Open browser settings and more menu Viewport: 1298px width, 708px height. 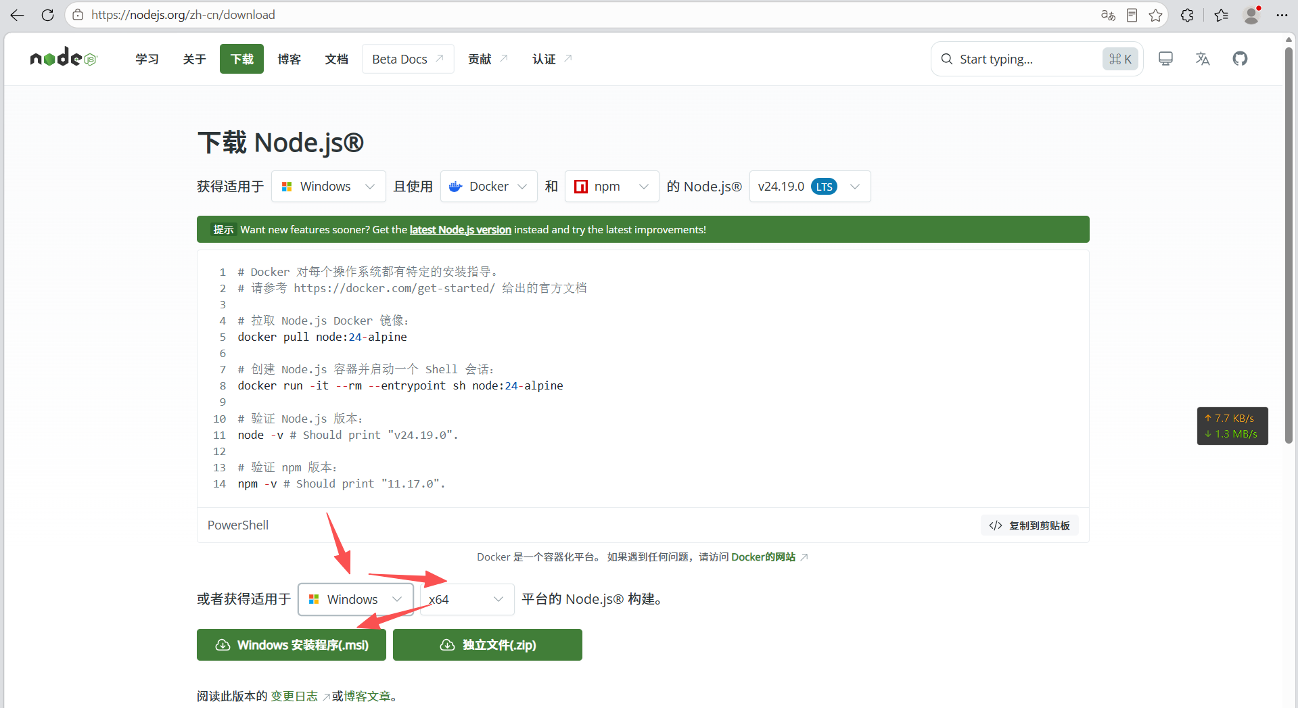pos(1282,15)
